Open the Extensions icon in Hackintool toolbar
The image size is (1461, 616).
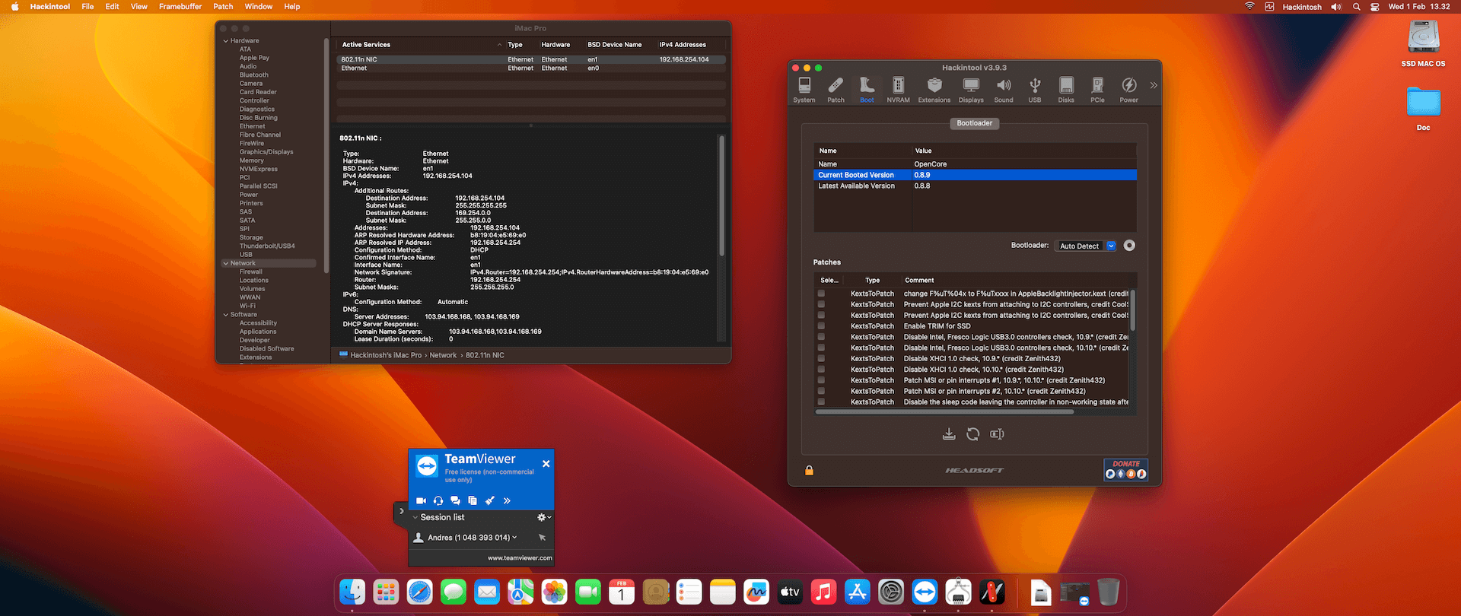point(934,89)
